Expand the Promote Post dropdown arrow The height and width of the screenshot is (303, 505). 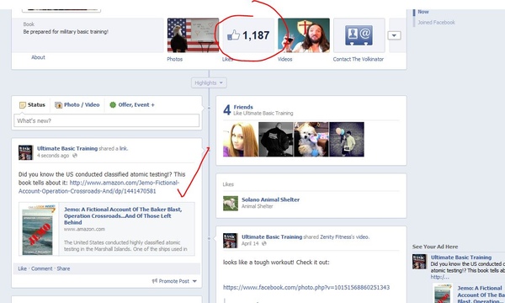click(x=194, y=281)
